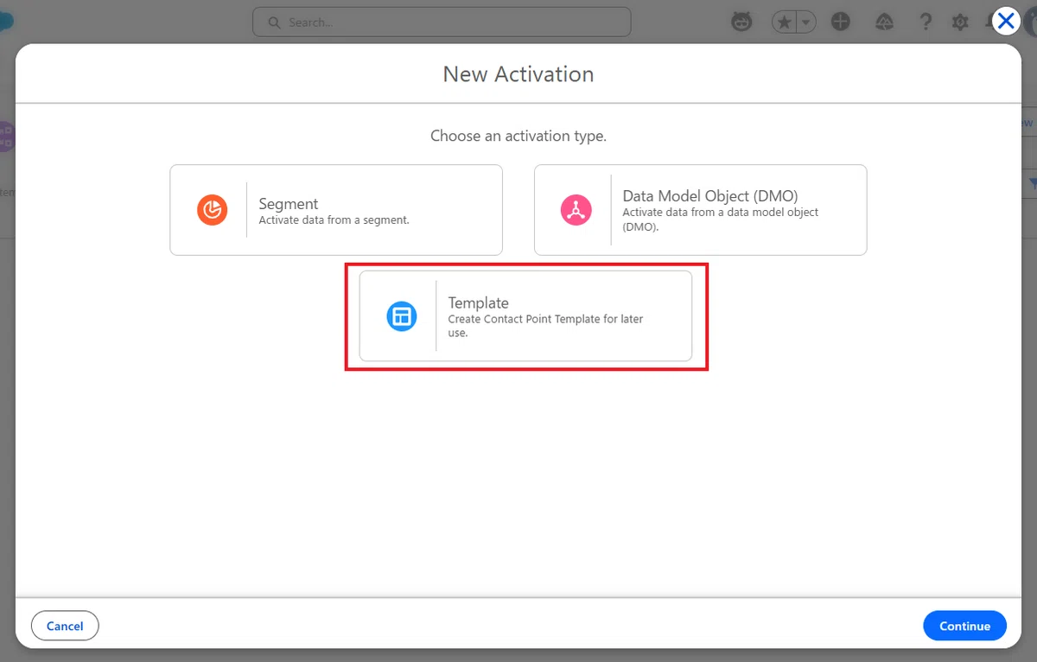Cancel the New Activation dialog
This screenshot has width=1037, height=662.
tap(65, 626)
